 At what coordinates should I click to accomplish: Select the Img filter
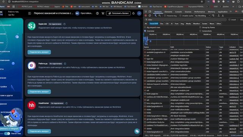click(182, 24)
